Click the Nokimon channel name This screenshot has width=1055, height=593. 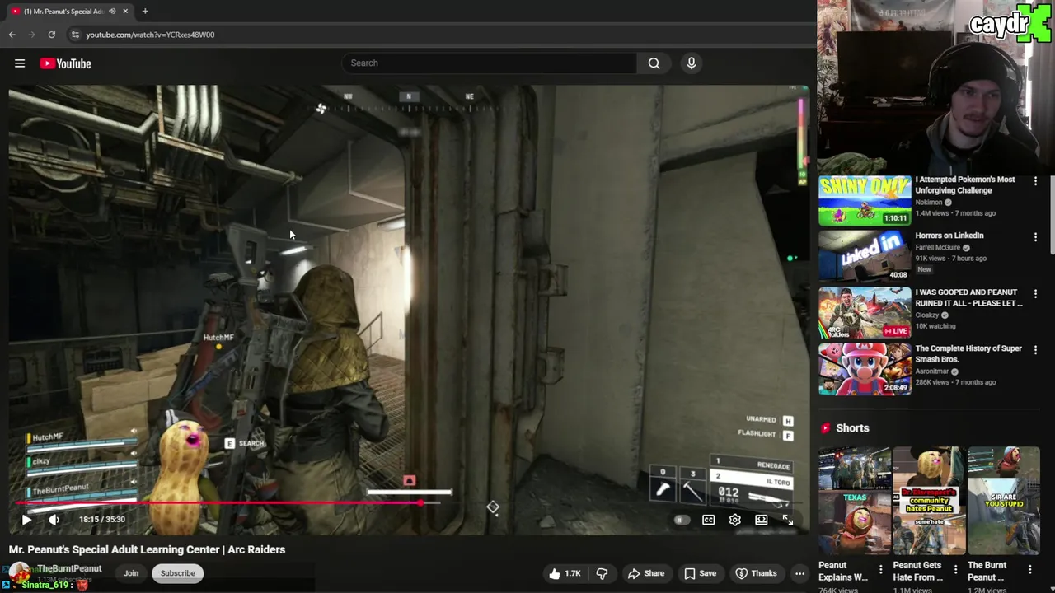point(929,203)
